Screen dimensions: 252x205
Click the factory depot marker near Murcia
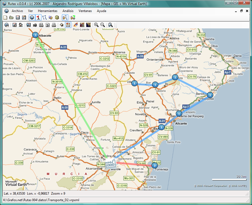[x=111, y=163]
